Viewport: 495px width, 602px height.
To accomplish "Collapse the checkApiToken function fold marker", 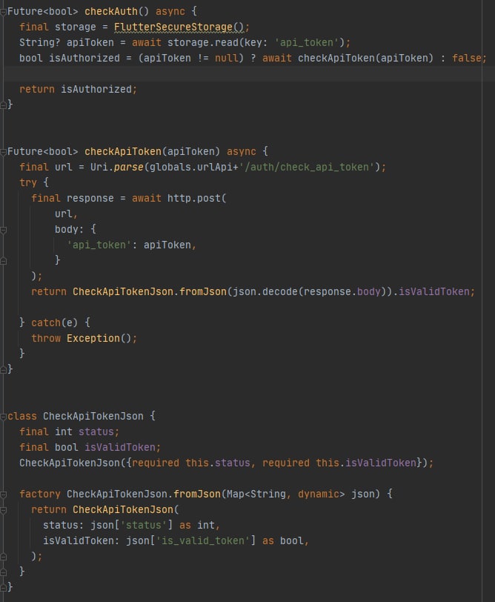I will pos(3,152).
